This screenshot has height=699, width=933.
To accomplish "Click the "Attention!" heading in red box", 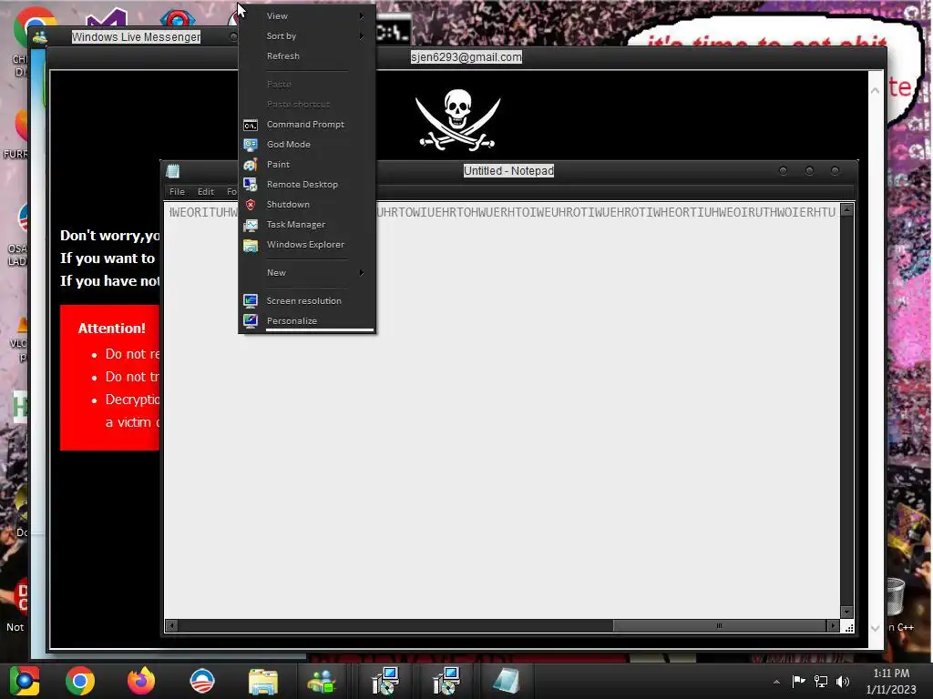I will (112, 329).
